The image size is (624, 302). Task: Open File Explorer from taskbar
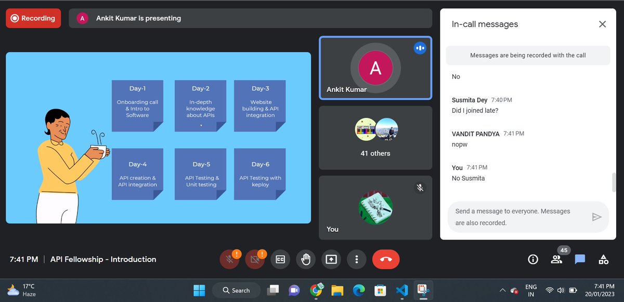[x=337, y=290]
